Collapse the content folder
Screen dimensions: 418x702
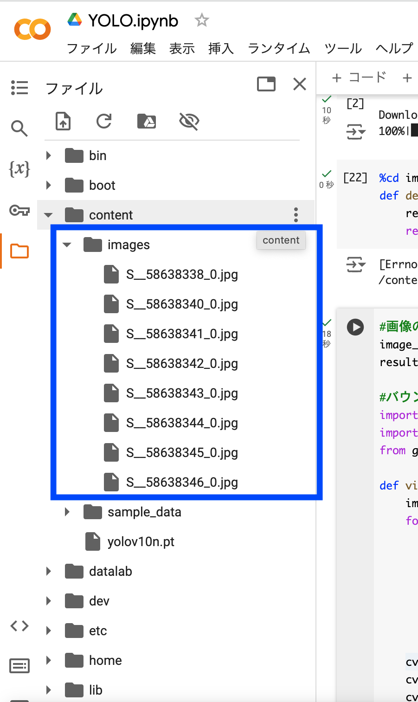pos(48,215)
